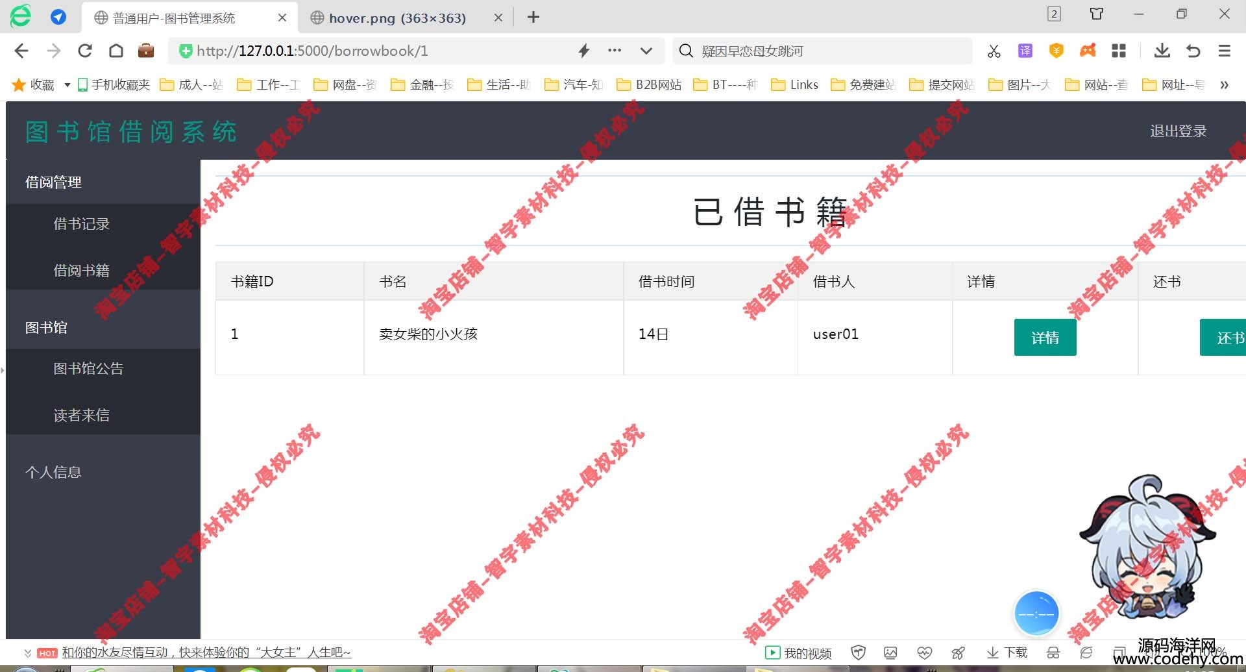Click the green 详情 button
This screenshot has width=1246, height=672.
1045,338
